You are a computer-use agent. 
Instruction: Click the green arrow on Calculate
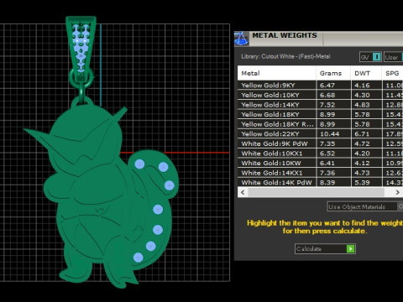(350, 248)
